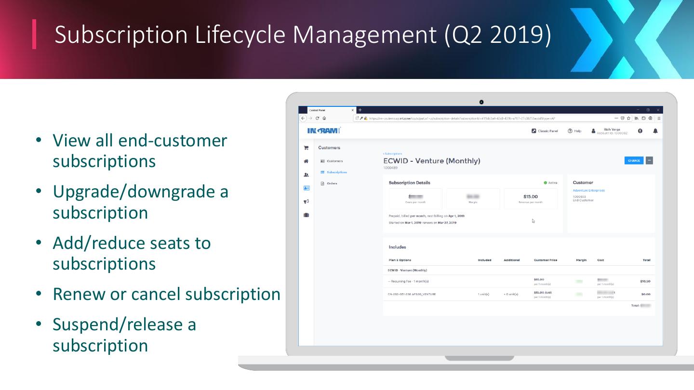Viewport: 694px width, 390px height.
Task: Click the Includes section heading
Action: pos(398,247)
